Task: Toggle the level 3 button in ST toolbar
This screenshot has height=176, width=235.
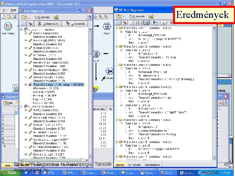Action: [141, 22]
